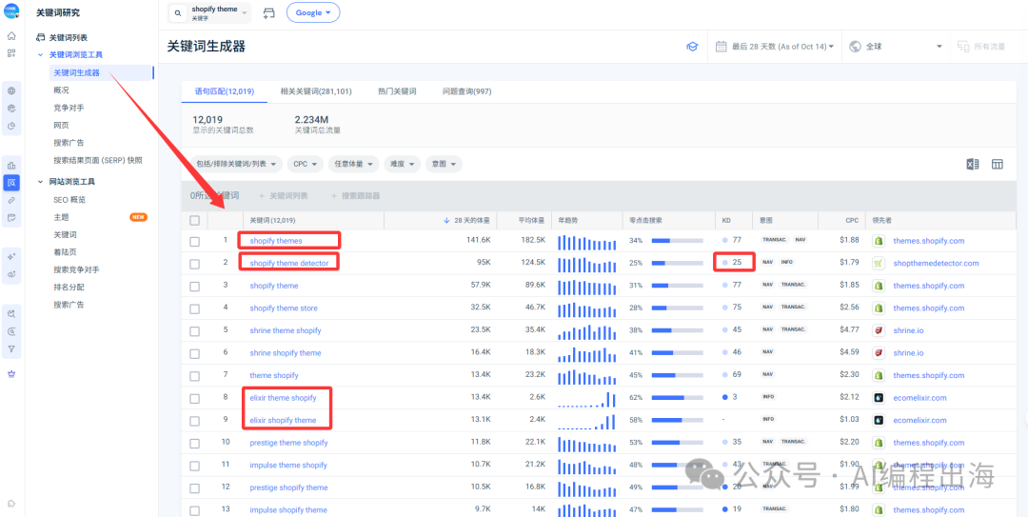Click the 关键词列表 list icon in sidebar
The width and height of the screenshot is (1028, 517).
41,38
